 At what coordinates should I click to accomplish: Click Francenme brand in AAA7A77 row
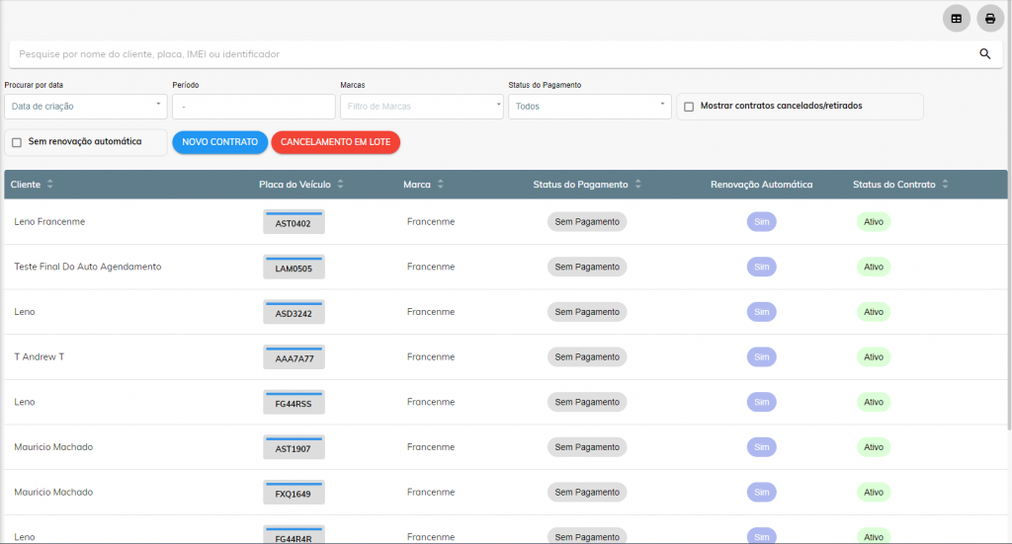pyautogui.click(x=431, y=357)
